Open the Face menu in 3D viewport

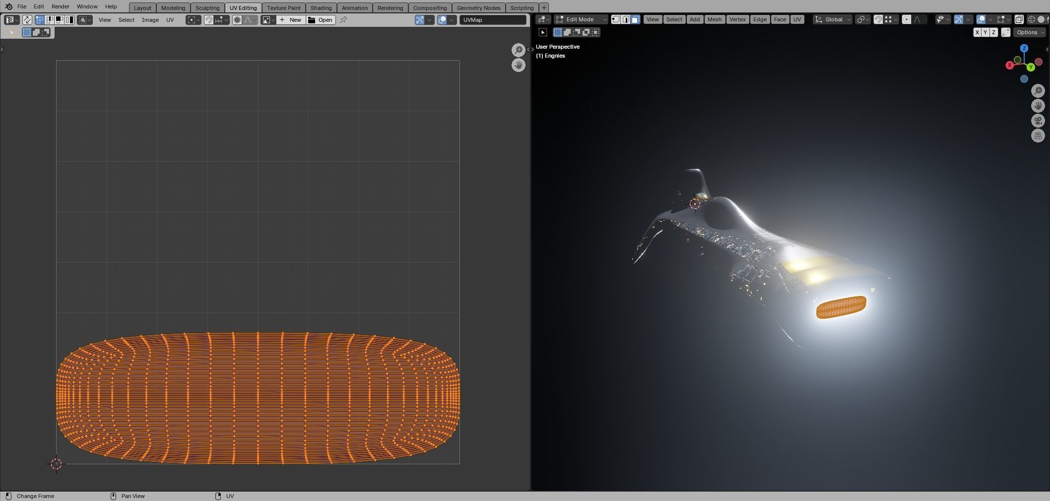pos(780,19)
